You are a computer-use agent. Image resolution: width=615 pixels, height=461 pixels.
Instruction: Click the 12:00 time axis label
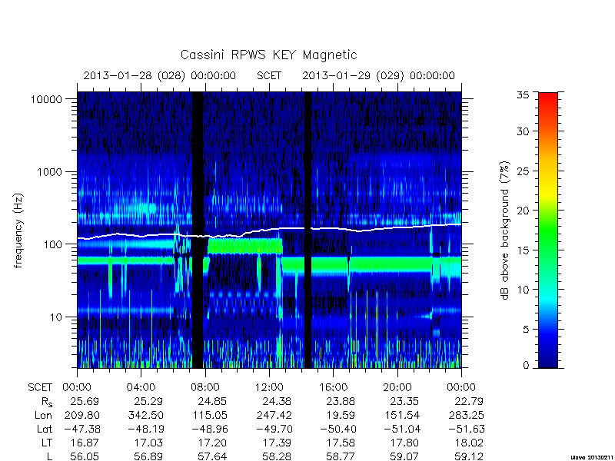point(269,388)
